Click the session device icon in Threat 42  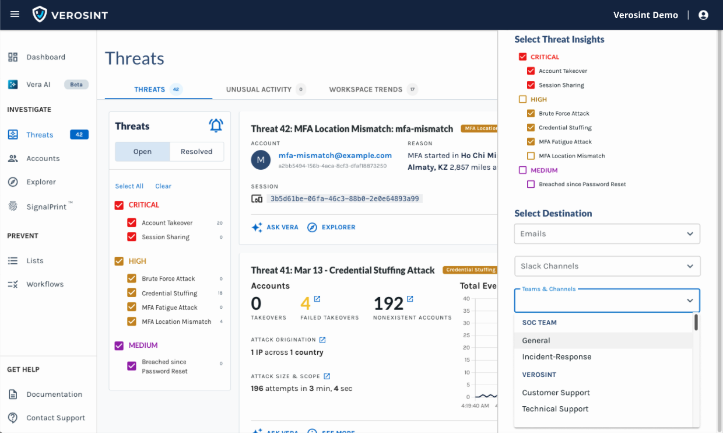click(257, 198)
